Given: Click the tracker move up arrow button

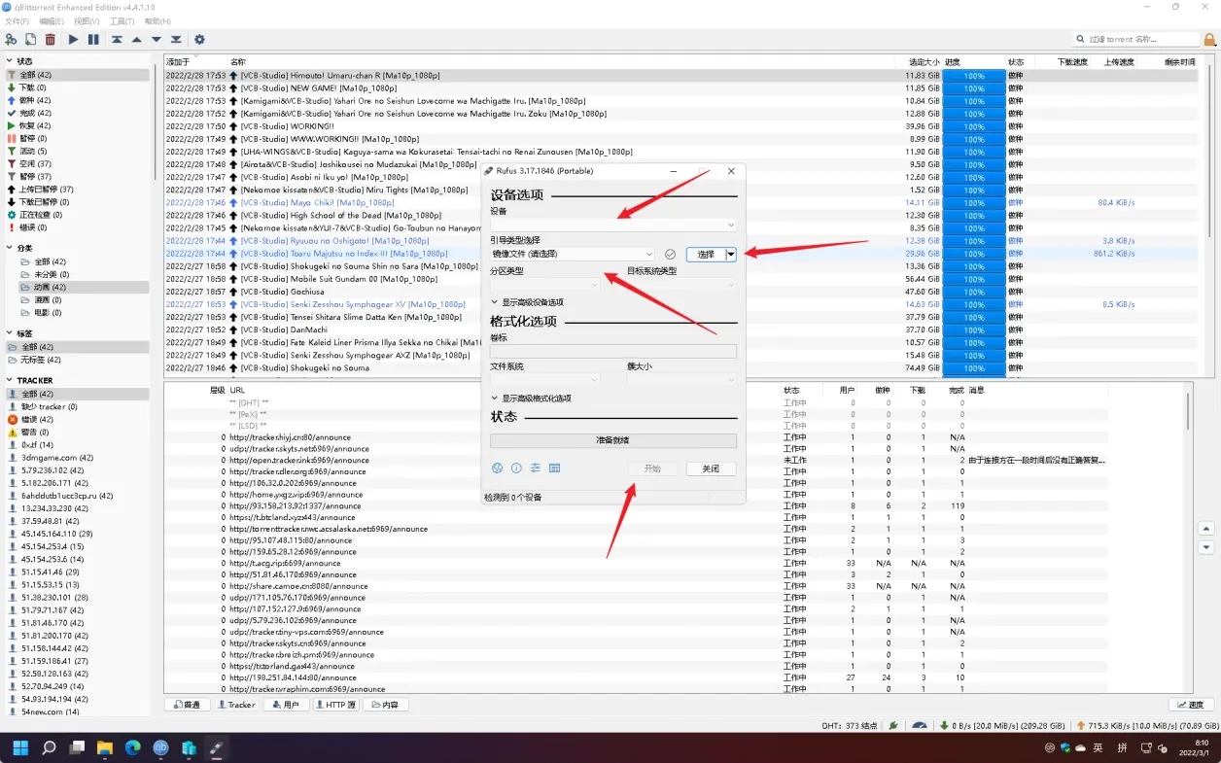Looking at the screenshot, I should click(1206, 529).
